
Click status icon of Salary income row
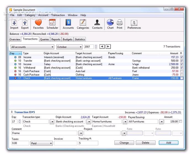[x=15, y=64]
